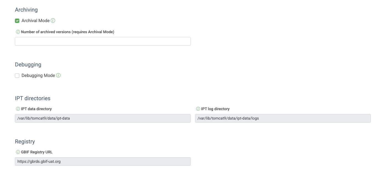Uncheck the Archival Mode checkbox
This screenshot has height=183, width=386.
tap(17, 21)
